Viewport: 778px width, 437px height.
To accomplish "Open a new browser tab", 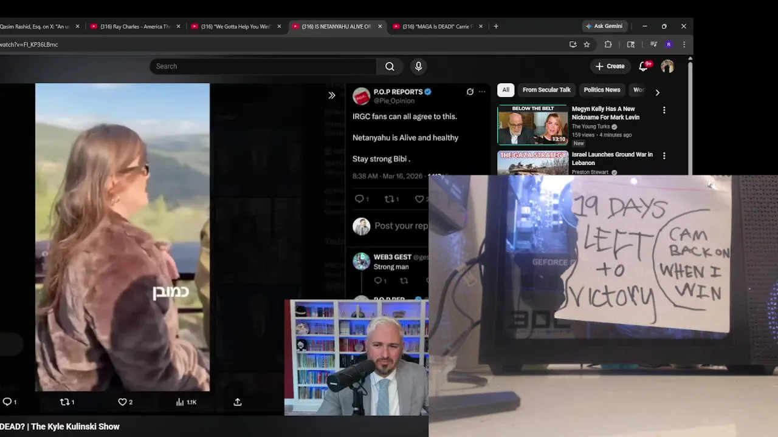I will pos(496,26).
